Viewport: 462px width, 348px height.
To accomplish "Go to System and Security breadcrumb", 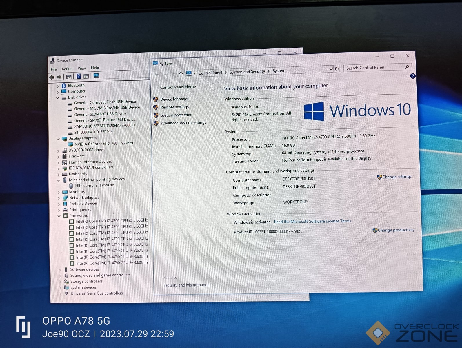I will (247, 72).
